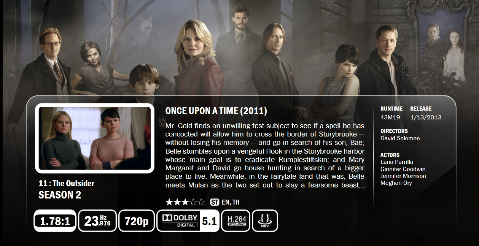Select the H.264 codec badge
This screenshot has height=246, width=479.
[x=236, y=221]
